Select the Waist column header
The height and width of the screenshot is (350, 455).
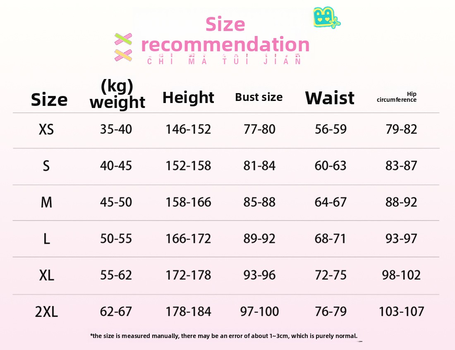[x=330, y=98]
